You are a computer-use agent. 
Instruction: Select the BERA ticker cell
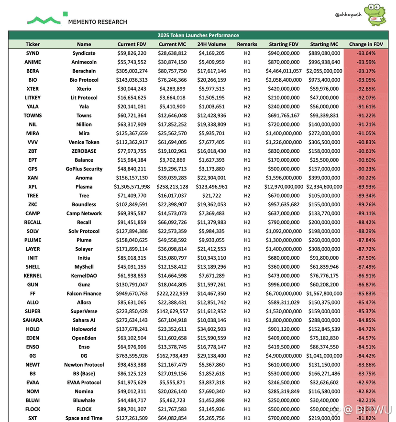(33, 71)
